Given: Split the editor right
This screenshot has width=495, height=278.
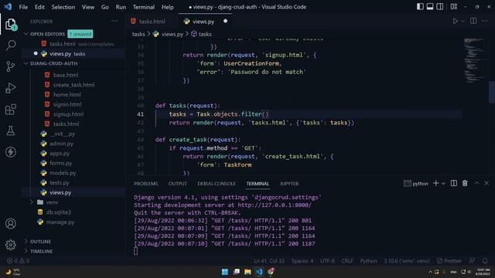Looking at the screenshot, I should [473, 21].
